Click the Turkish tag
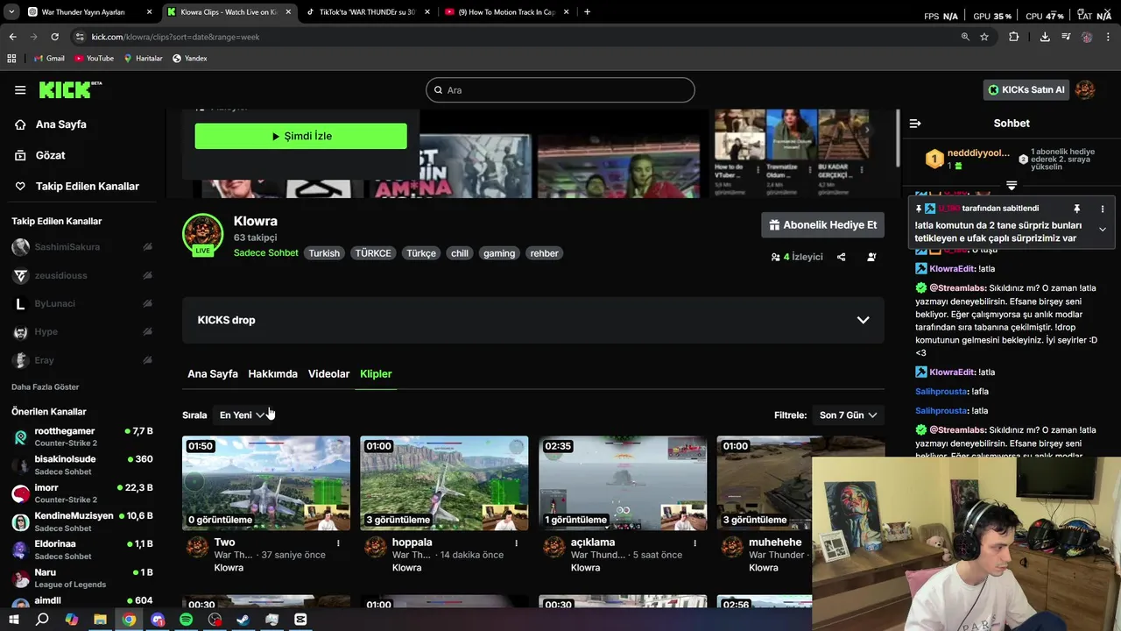 point(324,253)
